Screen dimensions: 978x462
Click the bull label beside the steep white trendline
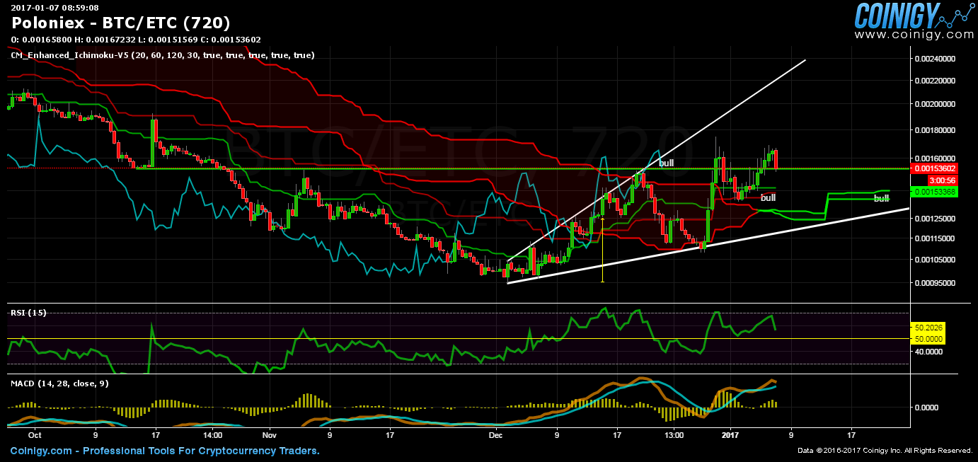(666, 163)
